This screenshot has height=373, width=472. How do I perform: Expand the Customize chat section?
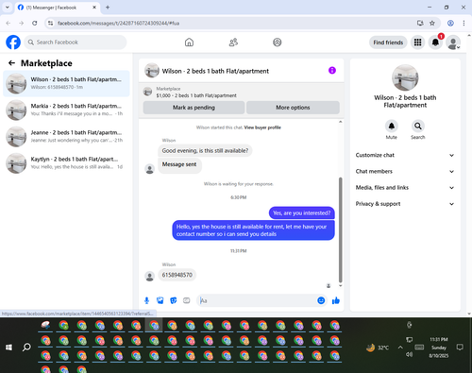coord(405,155)
